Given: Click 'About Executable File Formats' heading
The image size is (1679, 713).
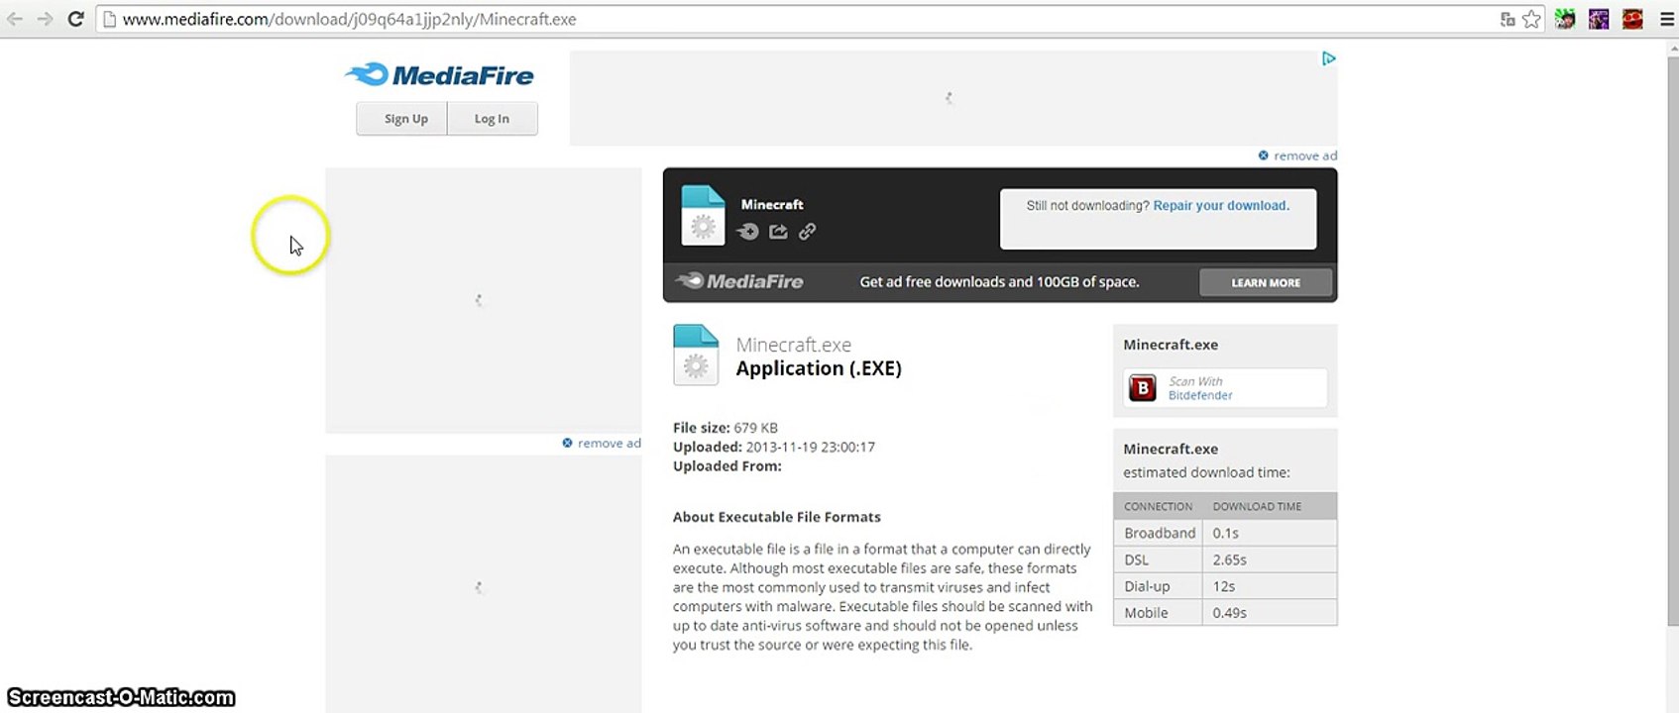Looking at the screenshot, I should (x=777, y=517).
